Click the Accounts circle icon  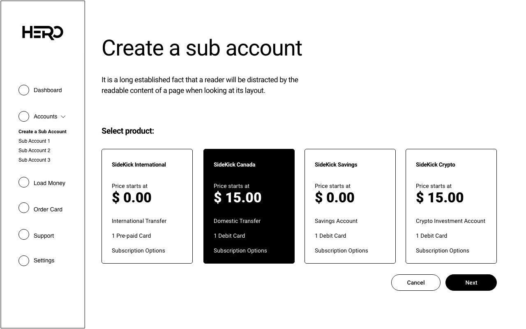click(x=24, y=116)
